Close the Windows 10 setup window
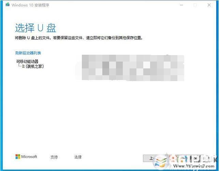The width and height of the screenshot is (220, 171). [x=209, y=5]
